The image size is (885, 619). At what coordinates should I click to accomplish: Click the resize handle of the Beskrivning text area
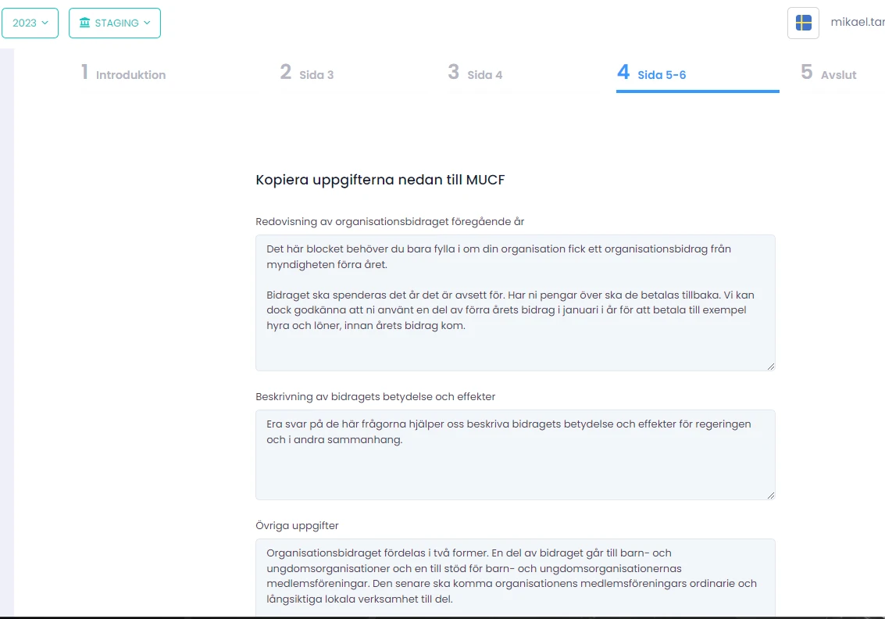coord(771,494)
